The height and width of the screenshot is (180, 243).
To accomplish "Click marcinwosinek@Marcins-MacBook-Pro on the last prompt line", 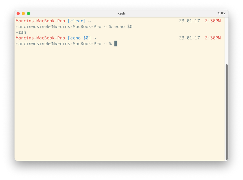I will [59, 44].
